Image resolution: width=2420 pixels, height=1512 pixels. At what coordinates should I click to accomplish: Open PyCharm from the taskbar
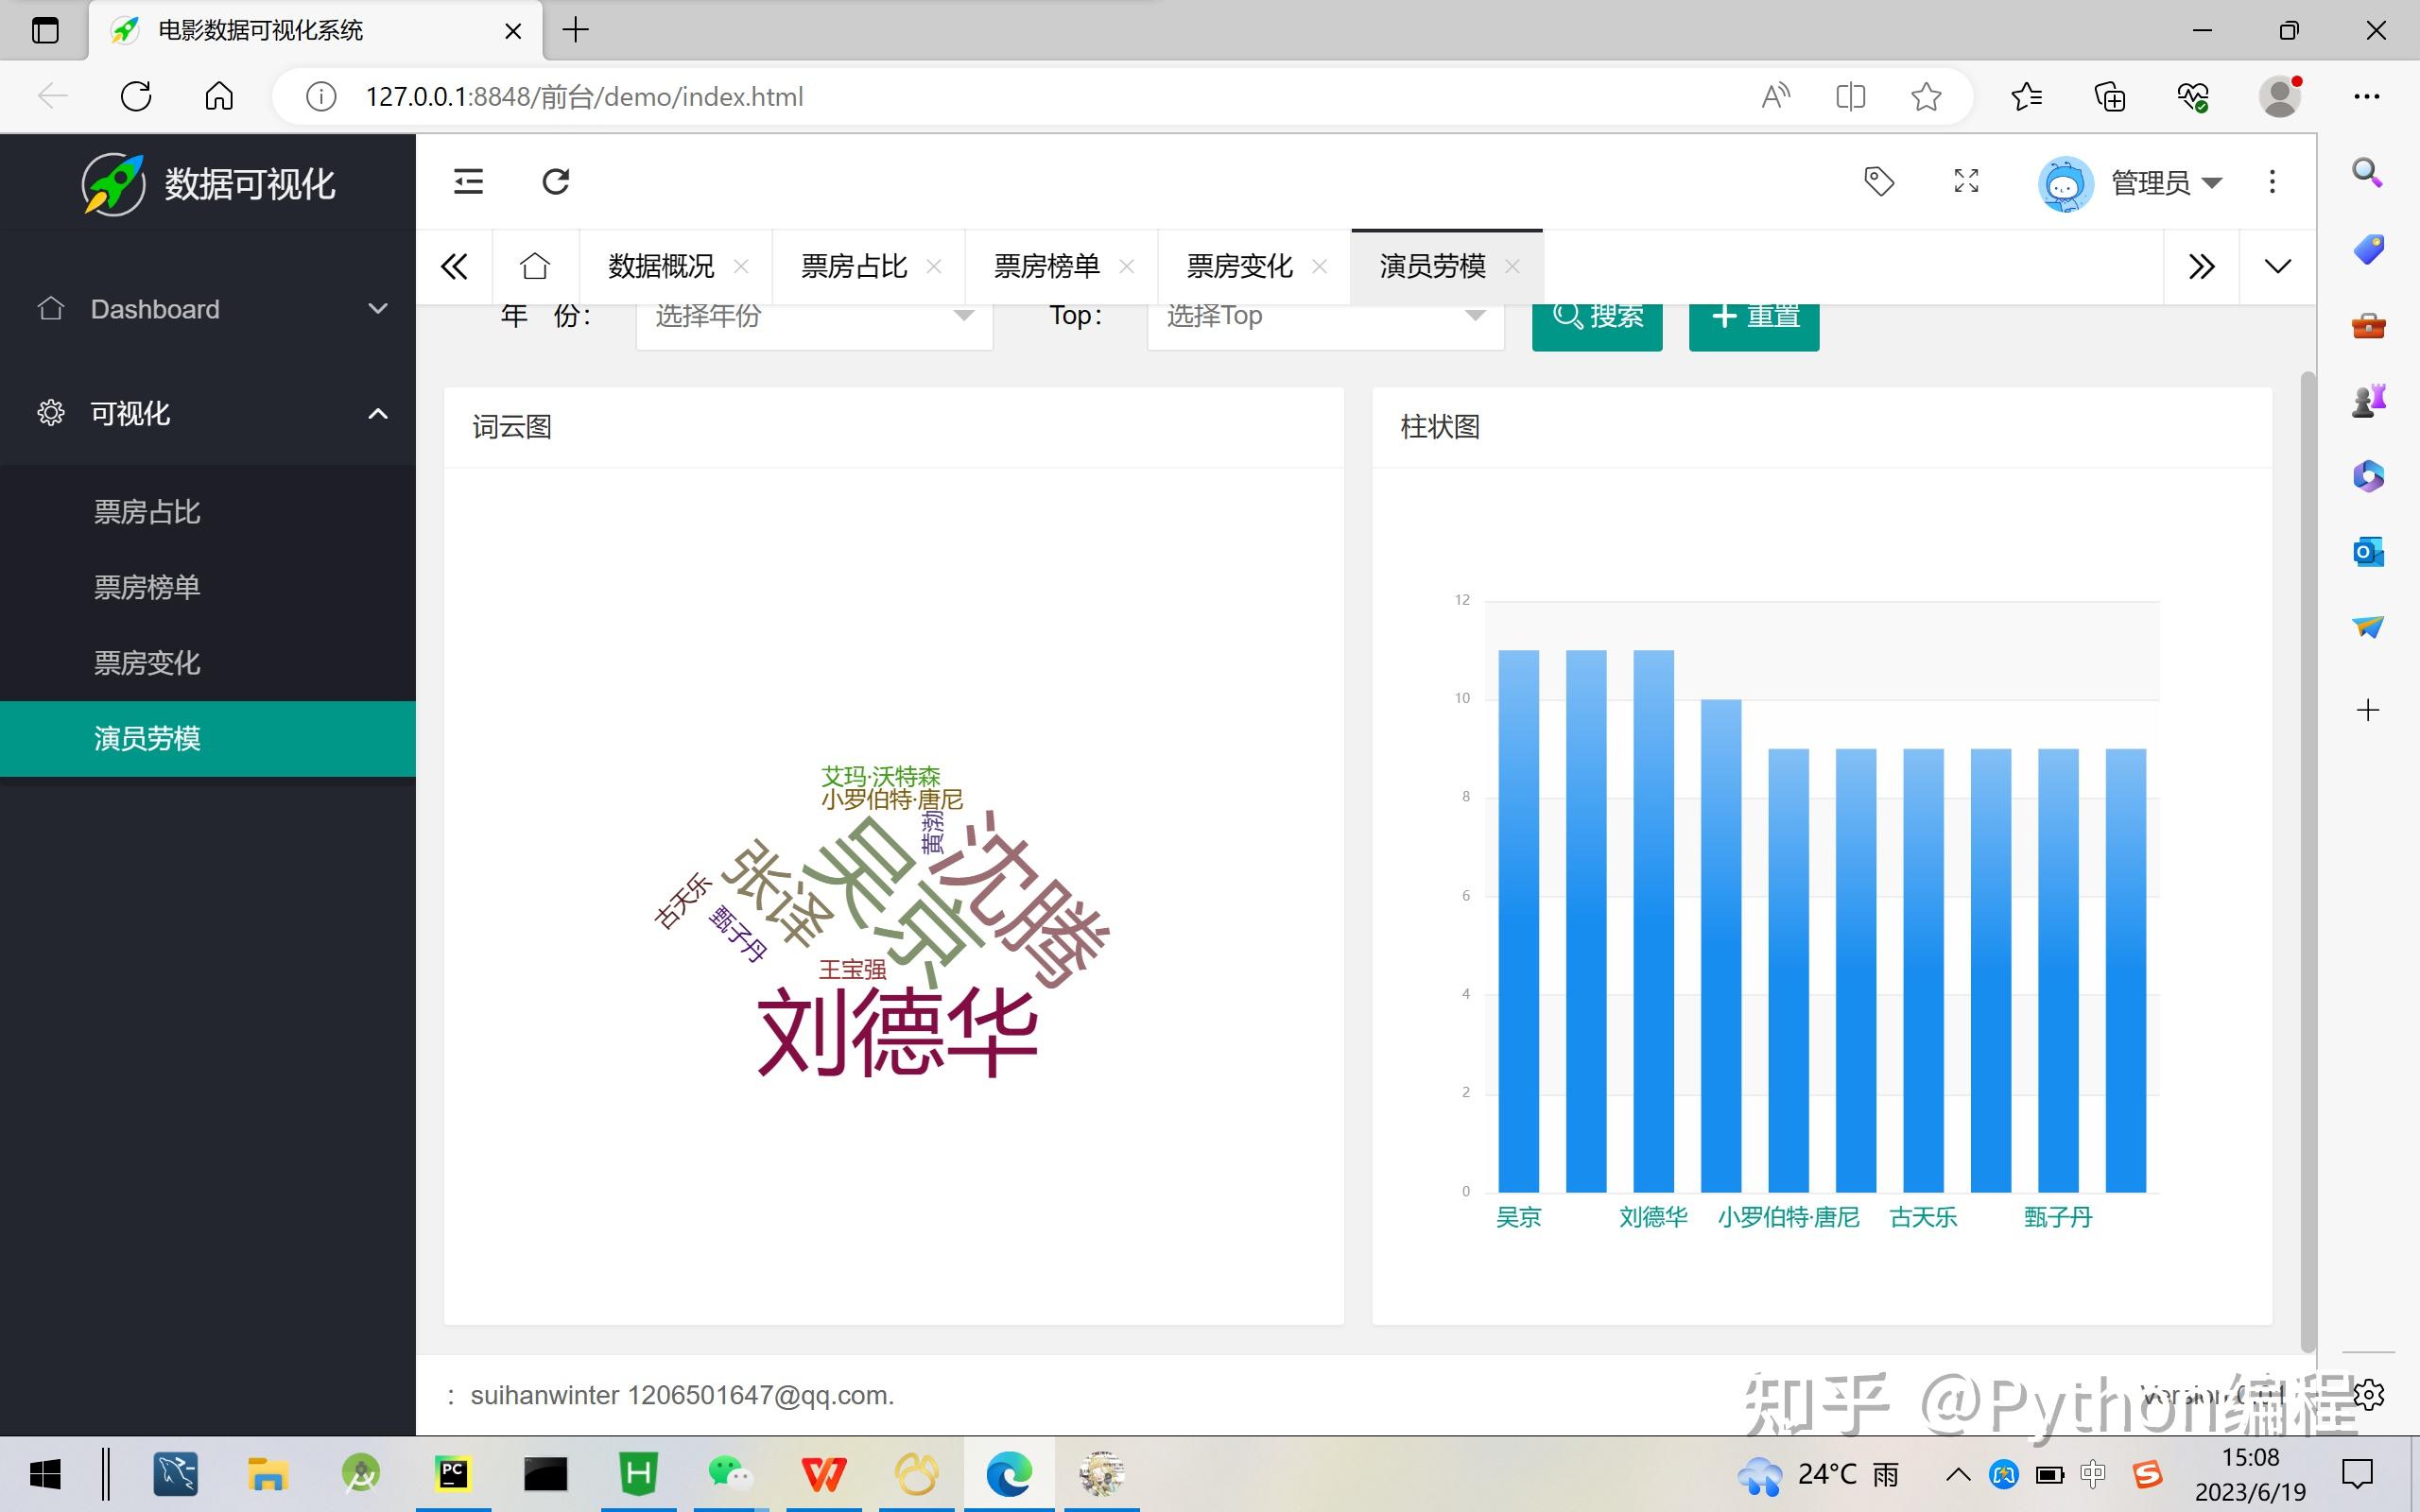coord(453,1474)
